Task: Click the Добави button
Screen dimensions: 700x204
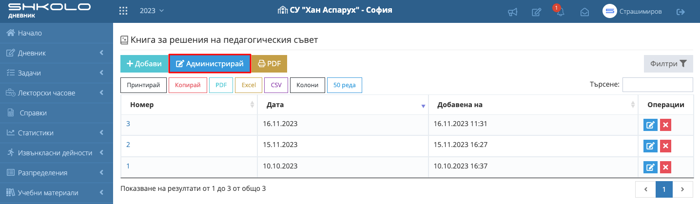Action: click(x=144, y=64)
